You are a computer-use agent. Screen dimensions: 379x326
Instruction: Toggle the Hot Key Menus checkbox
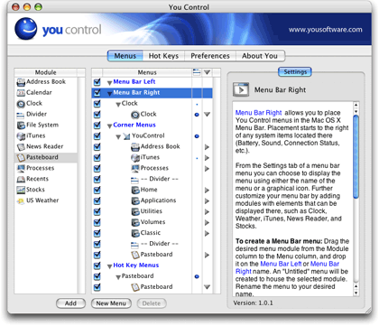tap(97, 265)
